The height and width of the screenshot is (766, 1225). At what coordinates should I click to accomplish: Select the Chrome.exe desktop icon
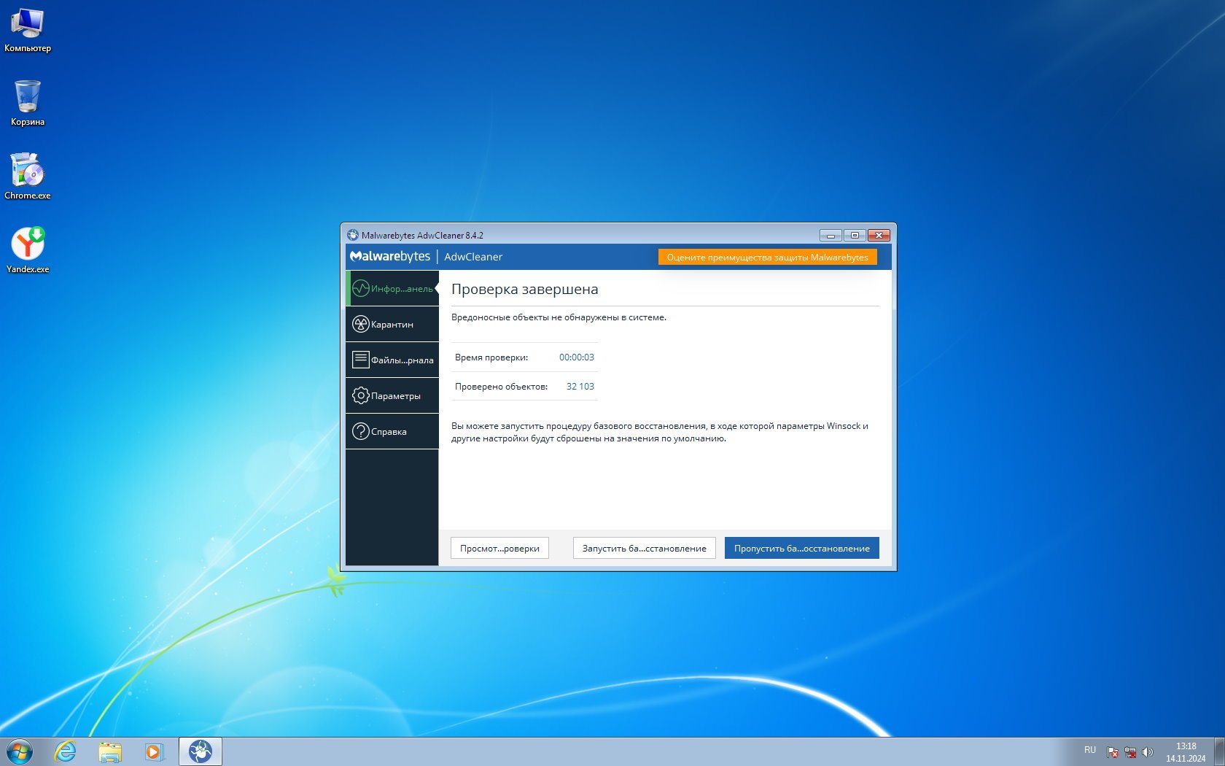click(28, 175)
